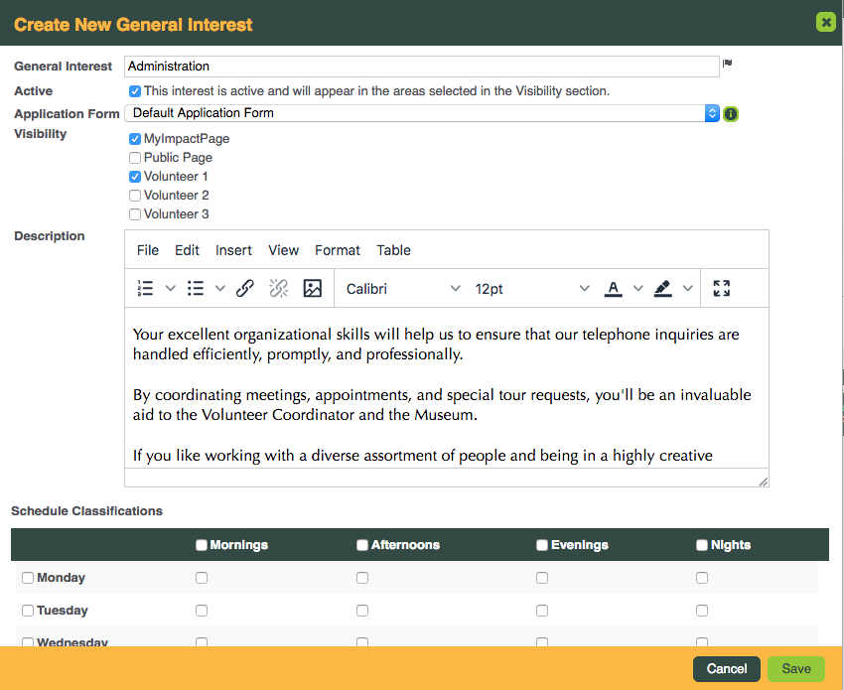Uncheck the Volunteer 1 checkbox
The height and width of the screenshot is (690, 844).
[135, 177]
